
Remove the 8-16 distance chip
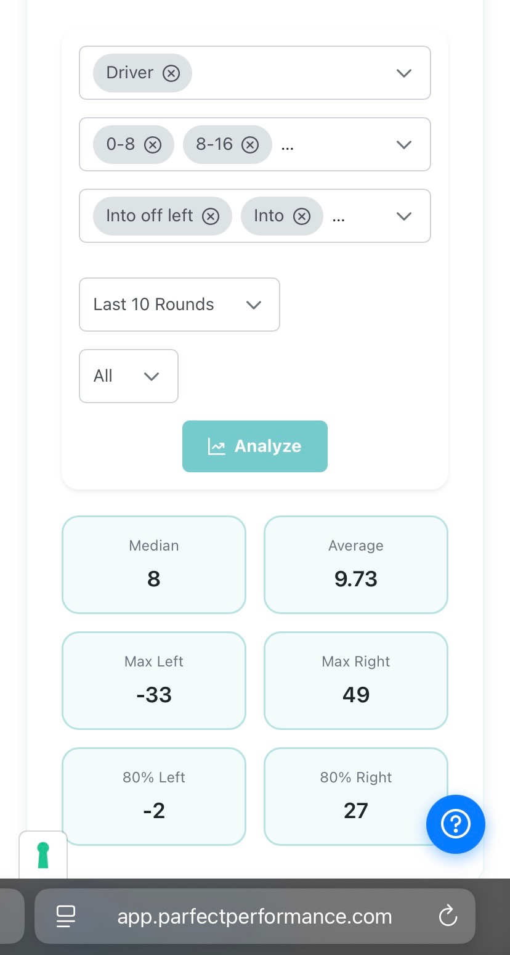250,145
